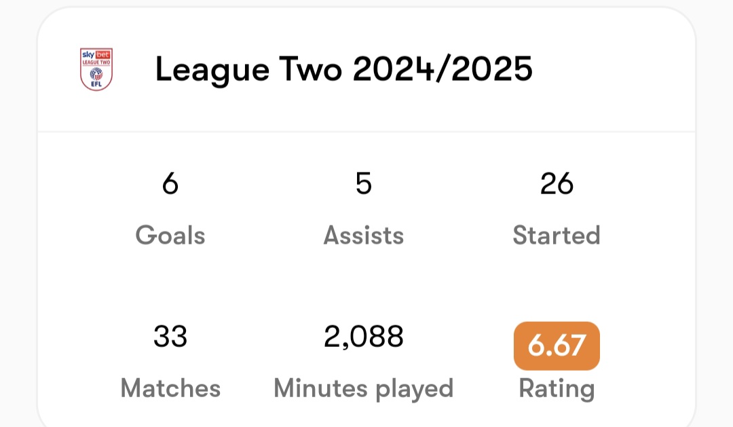
Task: Tap the Started label
Action: point(557,235)
